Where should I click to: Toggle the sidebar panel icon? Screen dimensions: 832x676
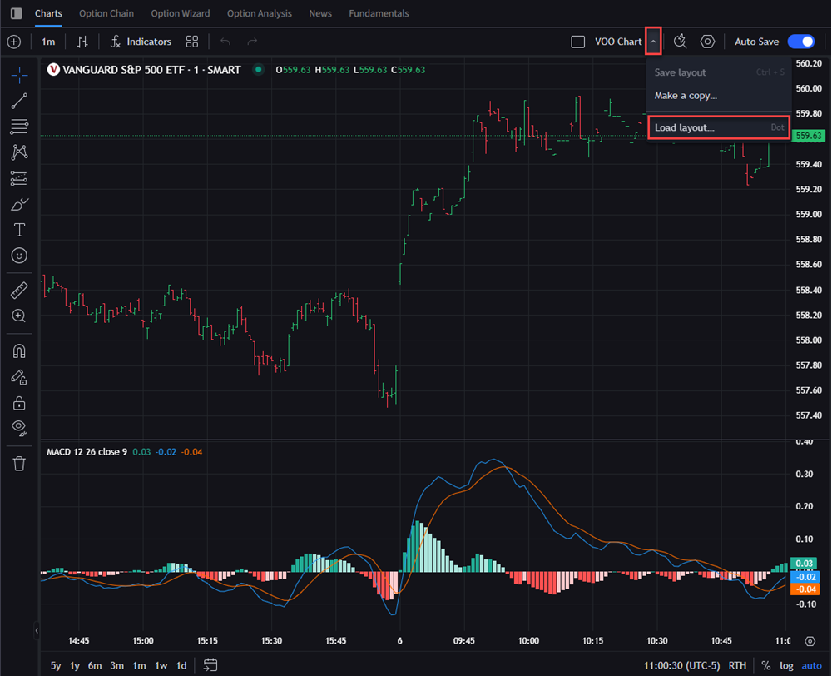17,13
